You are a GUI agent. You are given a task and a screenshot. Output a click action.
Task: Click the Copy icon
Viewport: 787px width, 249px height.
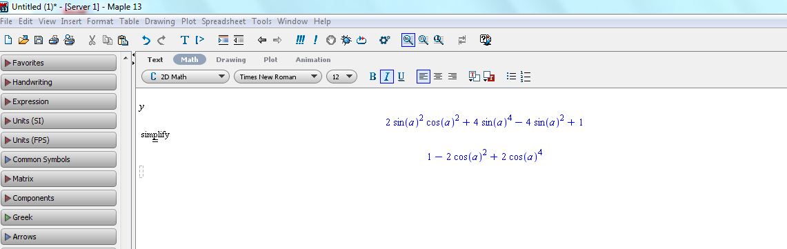[108, 40]
